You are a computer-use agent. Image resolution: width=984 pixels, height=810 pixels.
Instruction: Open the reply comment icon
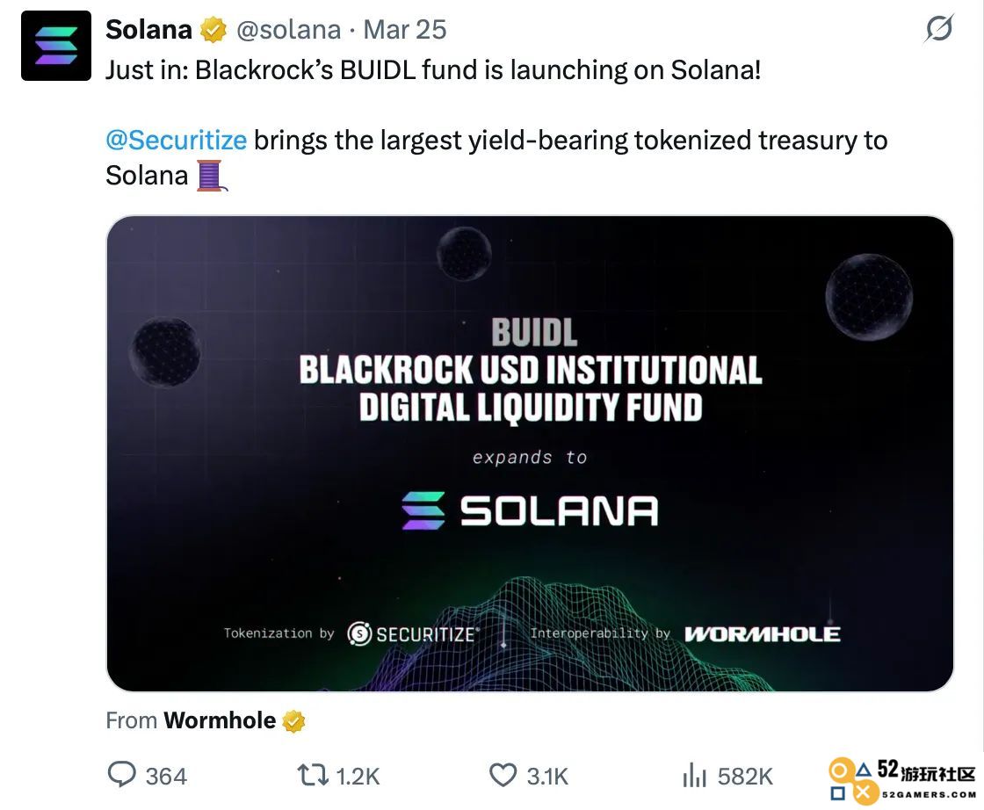[x=121, y=774]
